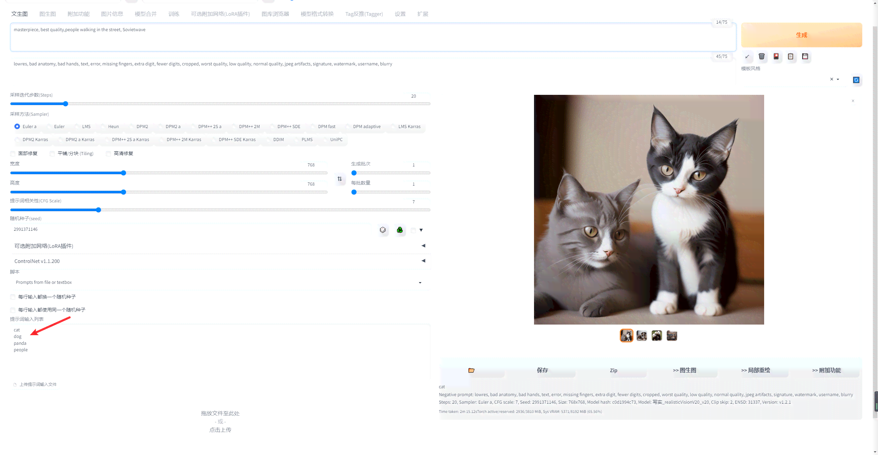
Task: Open the 图片信息 tab
Action: [x=112, y=14]
